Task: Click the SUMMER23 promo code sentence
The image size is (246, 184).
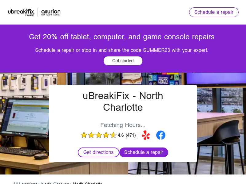Action: point(121,50)
